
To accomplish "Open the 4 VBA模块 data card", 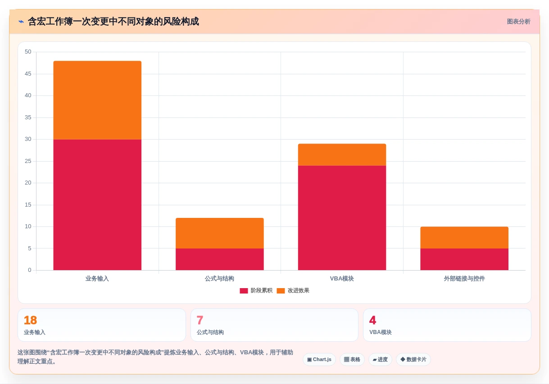I will [447, 325].
